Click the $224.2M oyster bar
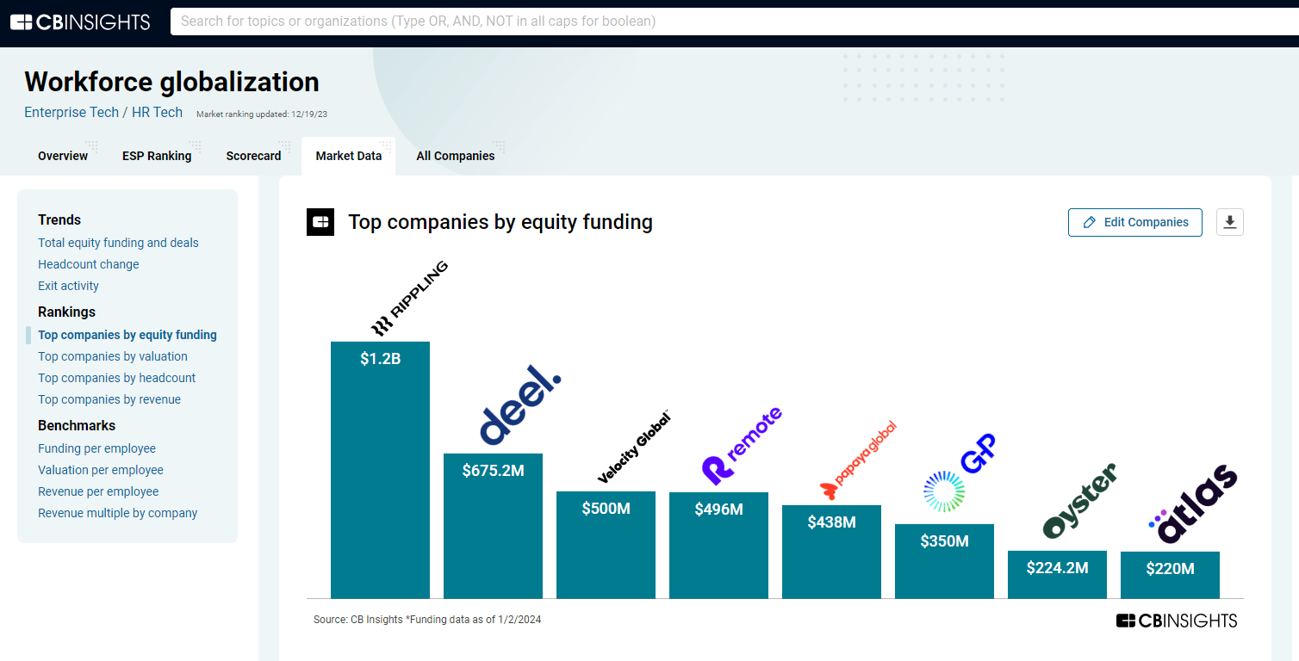The image size is (1299, 661). [x=1057, y=575]
